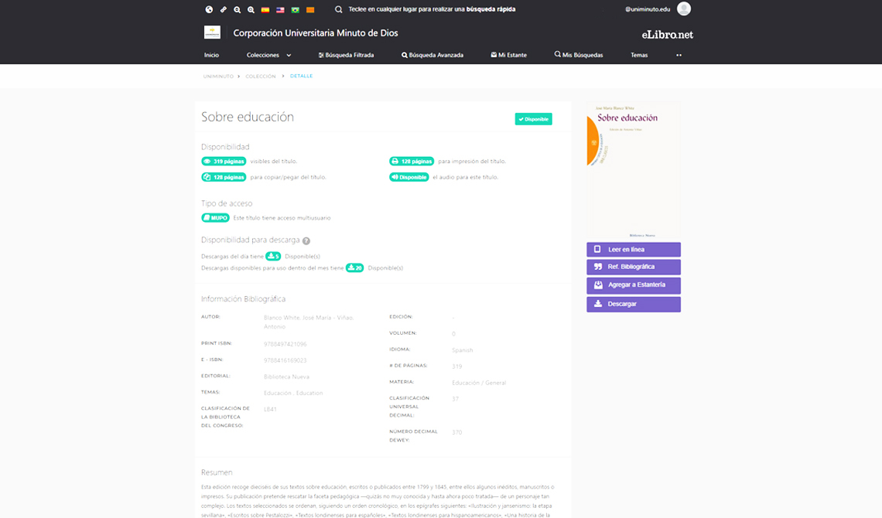Click Leer en línea button
Image resolution: width=882 pixels, height=518 pixels.
pyautogui.click(x=634, y=250)
